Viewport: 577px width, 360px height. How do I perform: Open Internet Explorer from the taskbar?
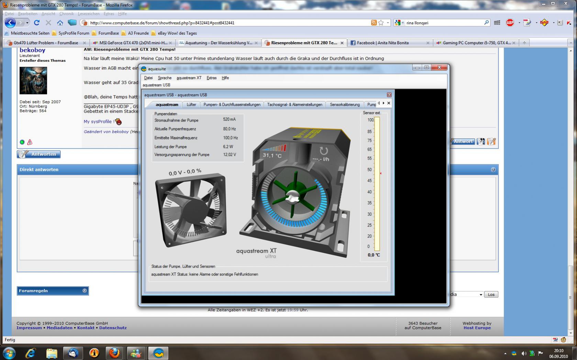click(31, 353)
